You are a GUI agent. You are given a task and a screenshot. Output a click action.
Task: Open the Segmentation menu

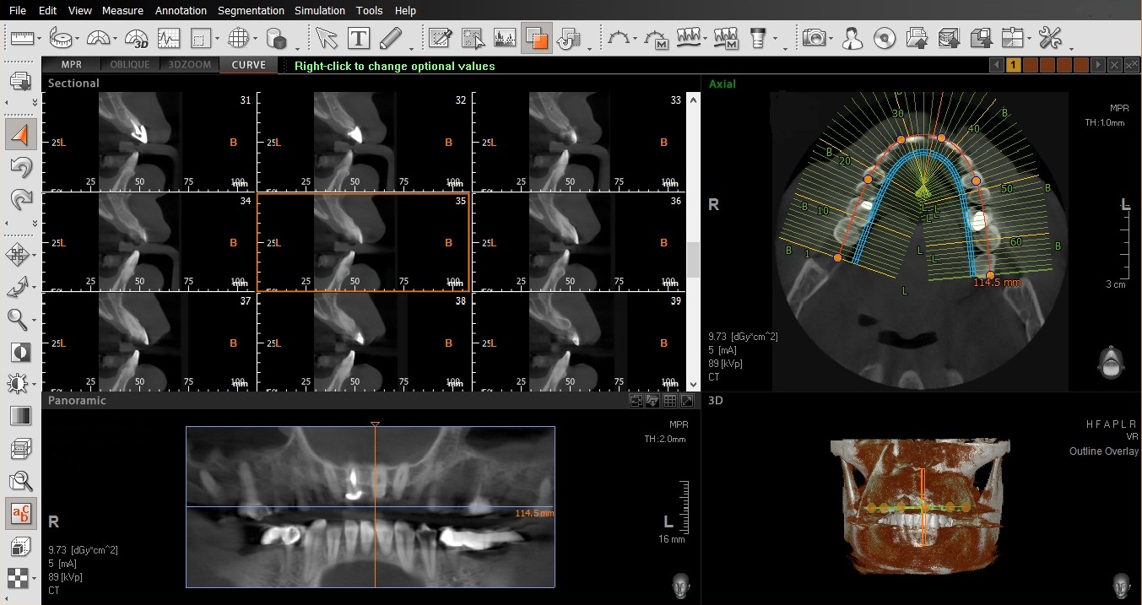(251, 10)
